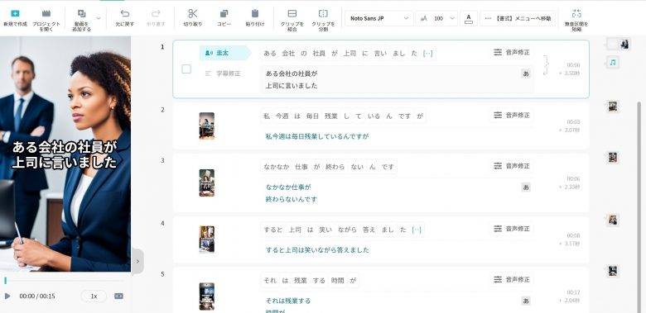
Task: Click the preview progress bar
Action: (64, 281)
